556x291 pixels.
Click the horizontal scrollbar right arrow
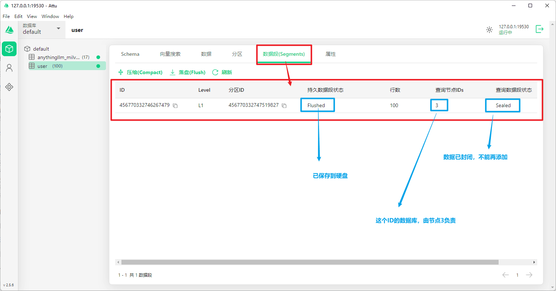534,262
